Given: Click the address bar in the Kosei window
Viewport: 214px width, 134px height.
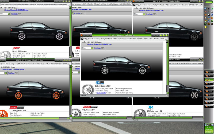Looking at the screenshot, I should (x=34, y=5).
